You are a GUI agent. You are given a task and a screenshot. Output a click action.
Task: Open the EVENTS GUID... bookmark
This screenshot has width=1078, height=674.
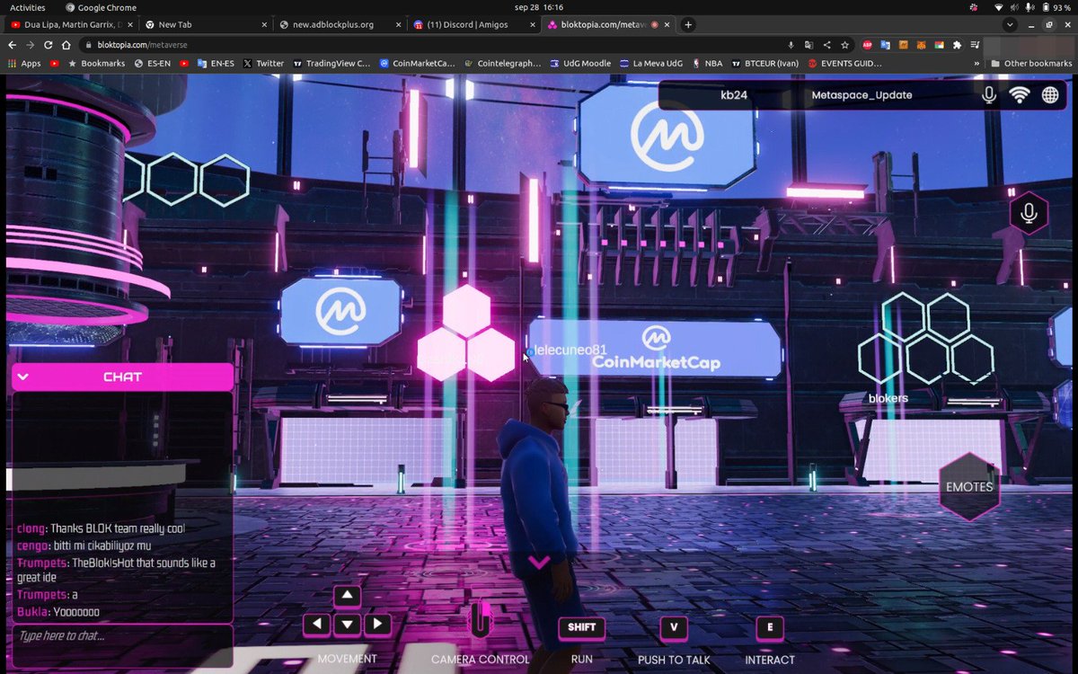[x=845, y=64]
